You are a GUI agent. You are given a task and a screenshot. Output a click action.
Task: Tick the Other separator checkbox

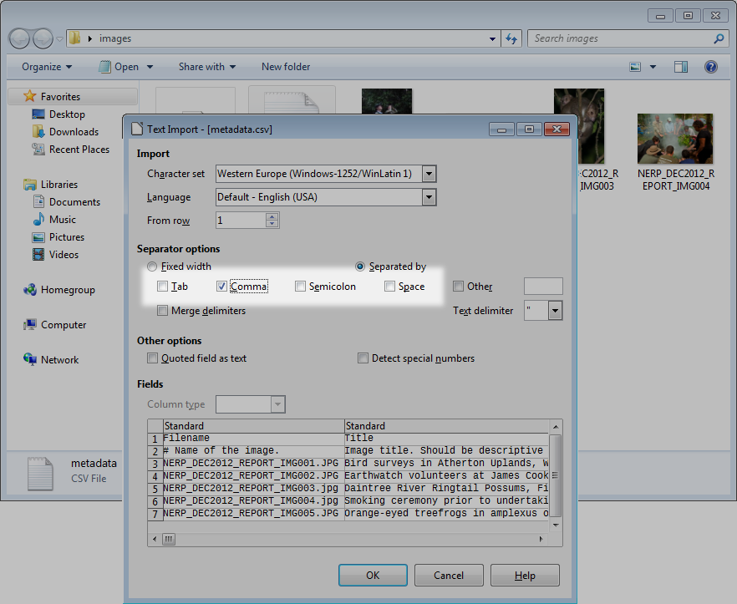[458, 287]
